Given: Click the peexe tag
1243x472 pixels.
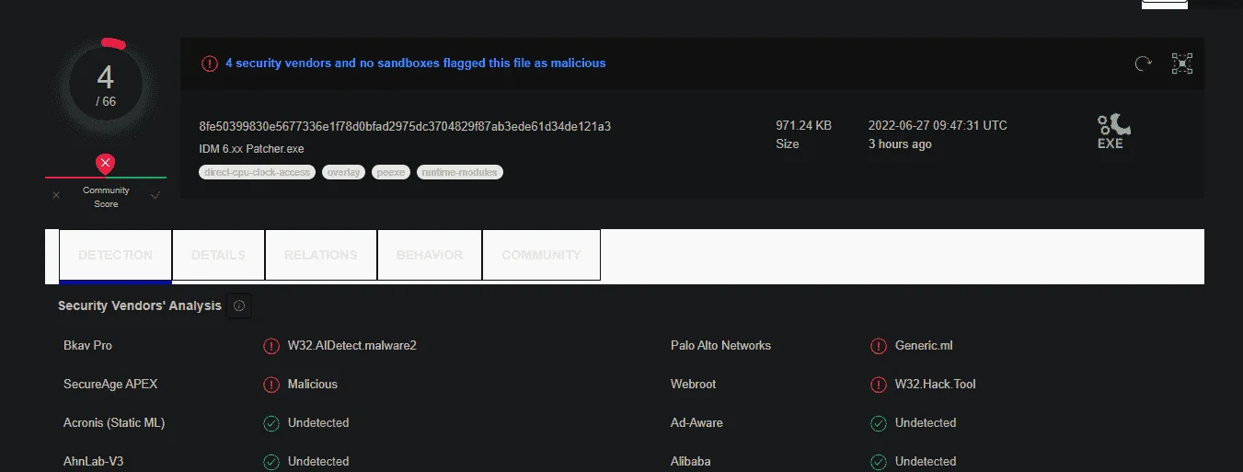Looking at the screenshot, I should point(391,172).
